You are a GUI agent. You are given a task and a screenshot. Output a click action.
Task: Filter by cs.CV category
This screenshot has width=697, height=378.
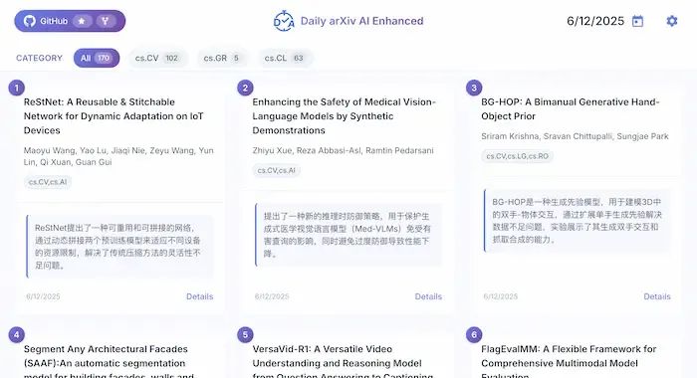(x=157, y=58)
